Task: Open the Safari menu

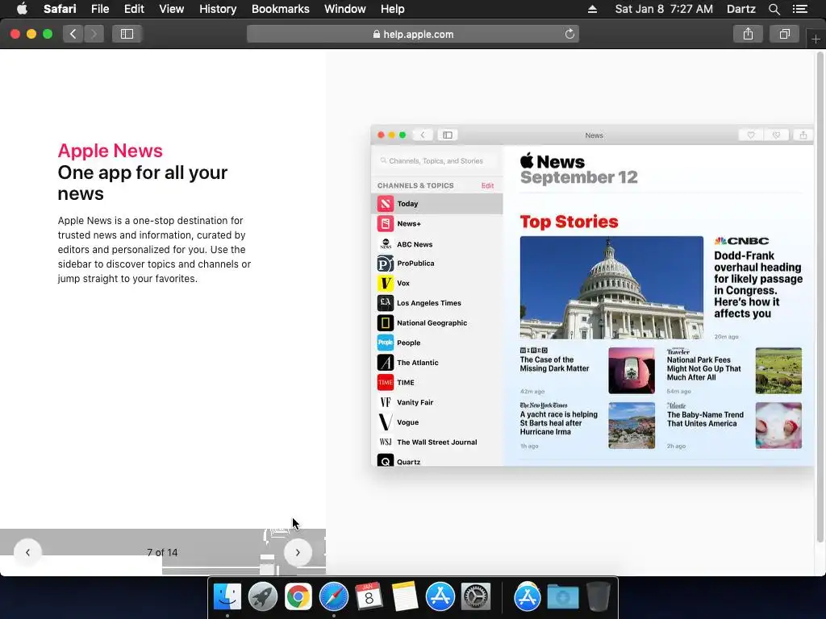Action: pyautogui.click(x=60, y=9)
